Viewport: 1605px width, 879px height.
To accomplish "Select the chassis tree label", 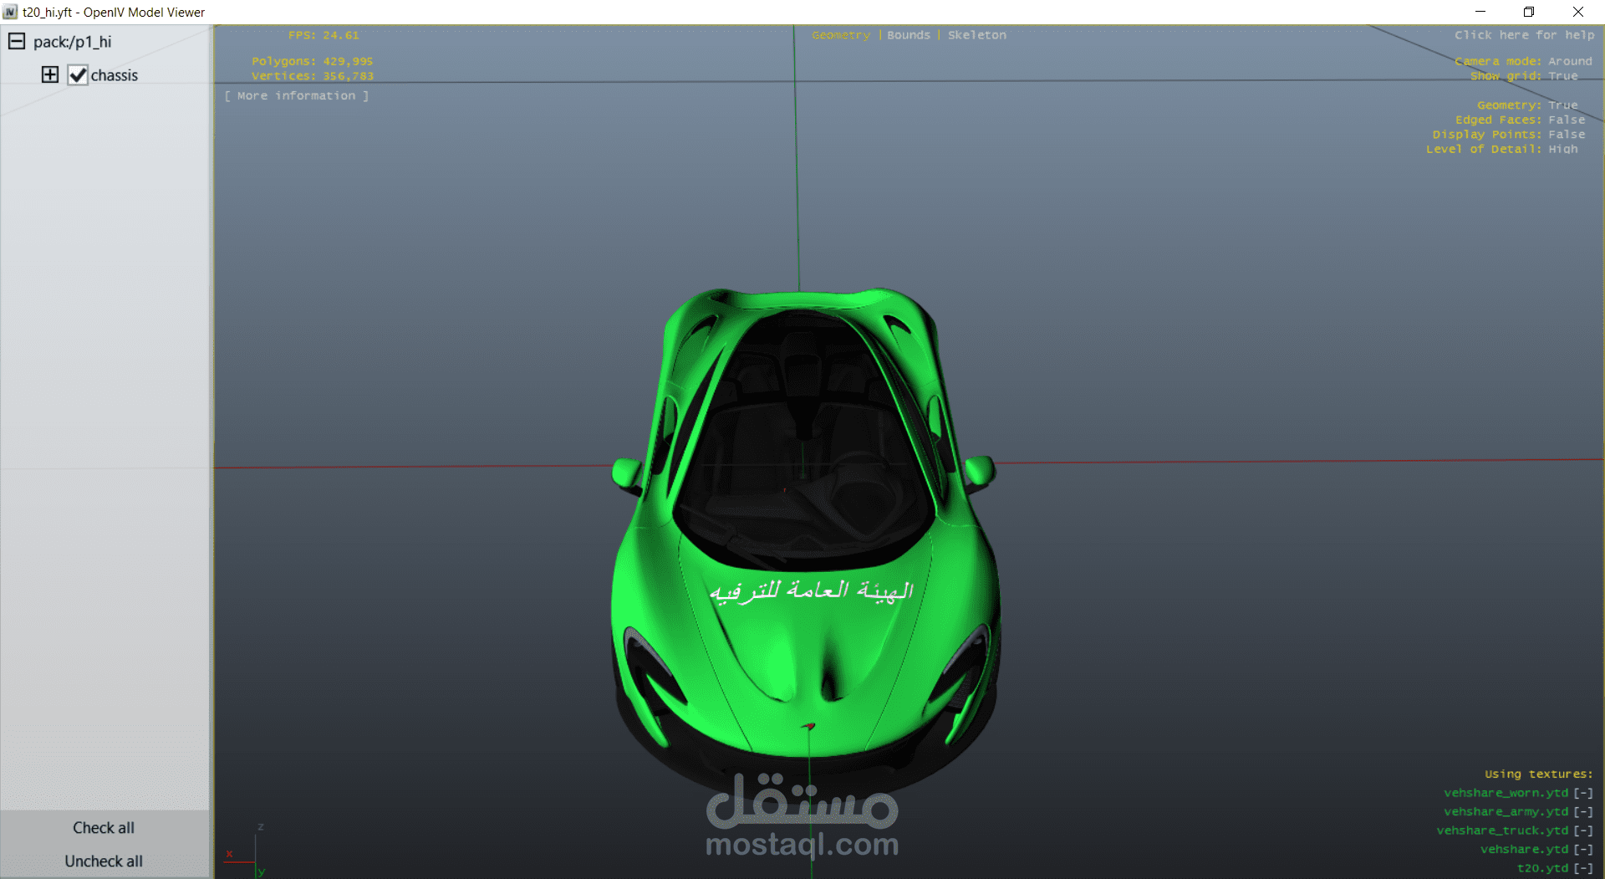I will pos(115,75).
